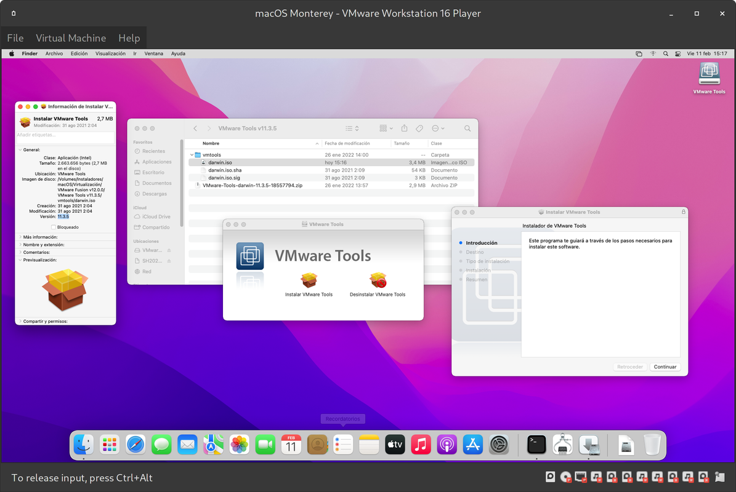
Task: Click the network adapter status icon
Action: pyautogui.click(x=581, y=477)
